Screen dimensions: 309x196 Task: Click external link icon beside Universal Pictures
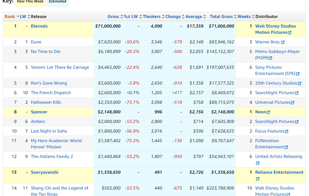293,102
